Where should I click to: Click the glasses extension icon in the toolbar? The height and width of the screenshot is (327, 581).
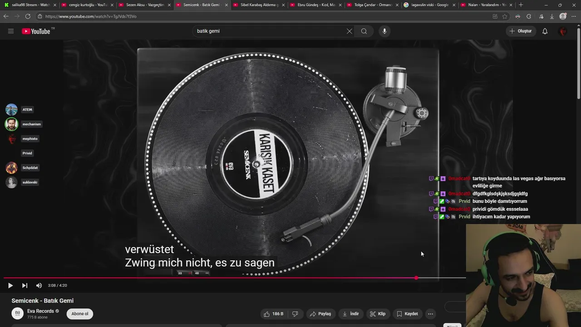click(x=517, y=16)
